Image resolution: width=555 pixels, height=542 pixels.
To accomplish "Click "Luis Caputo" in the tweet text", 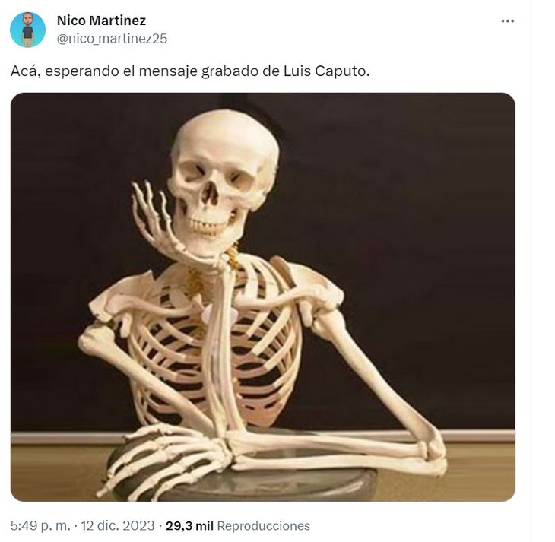I will pos(326,71).
